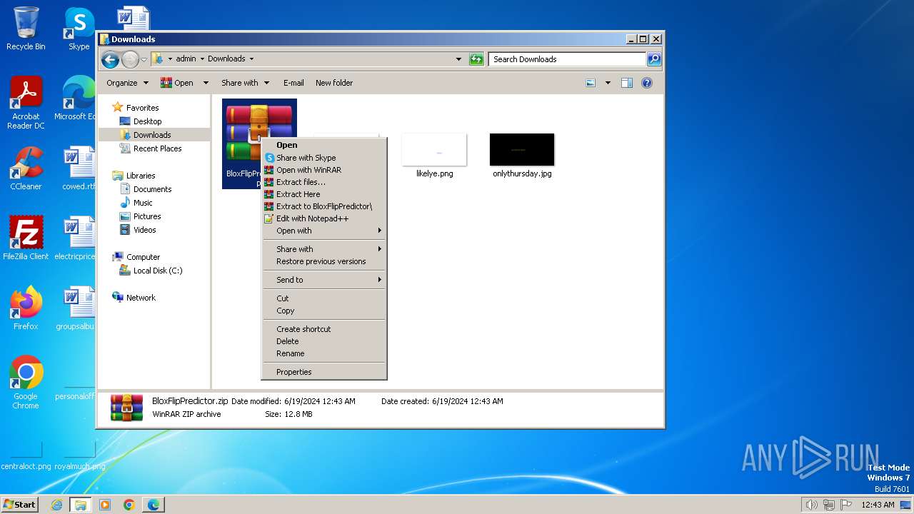Click the search magnifier icon
The image size is (914, 514).
click(653, 59)
